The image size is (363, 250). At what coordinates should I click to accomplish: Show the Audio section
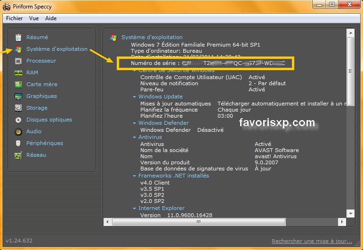click(34, 131)
